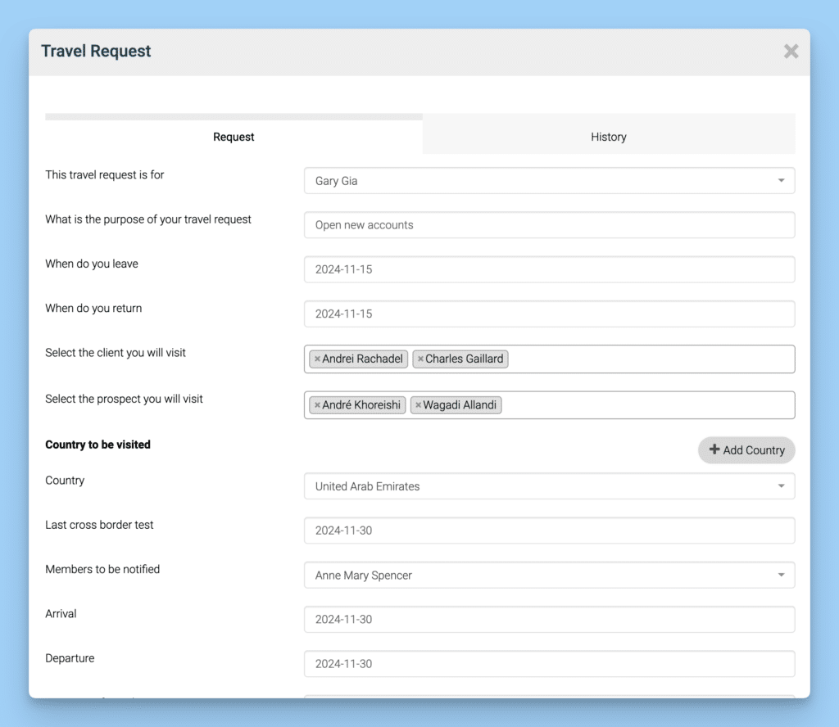
Task: Click empty area of client selection box
Action: click(650, 359)
